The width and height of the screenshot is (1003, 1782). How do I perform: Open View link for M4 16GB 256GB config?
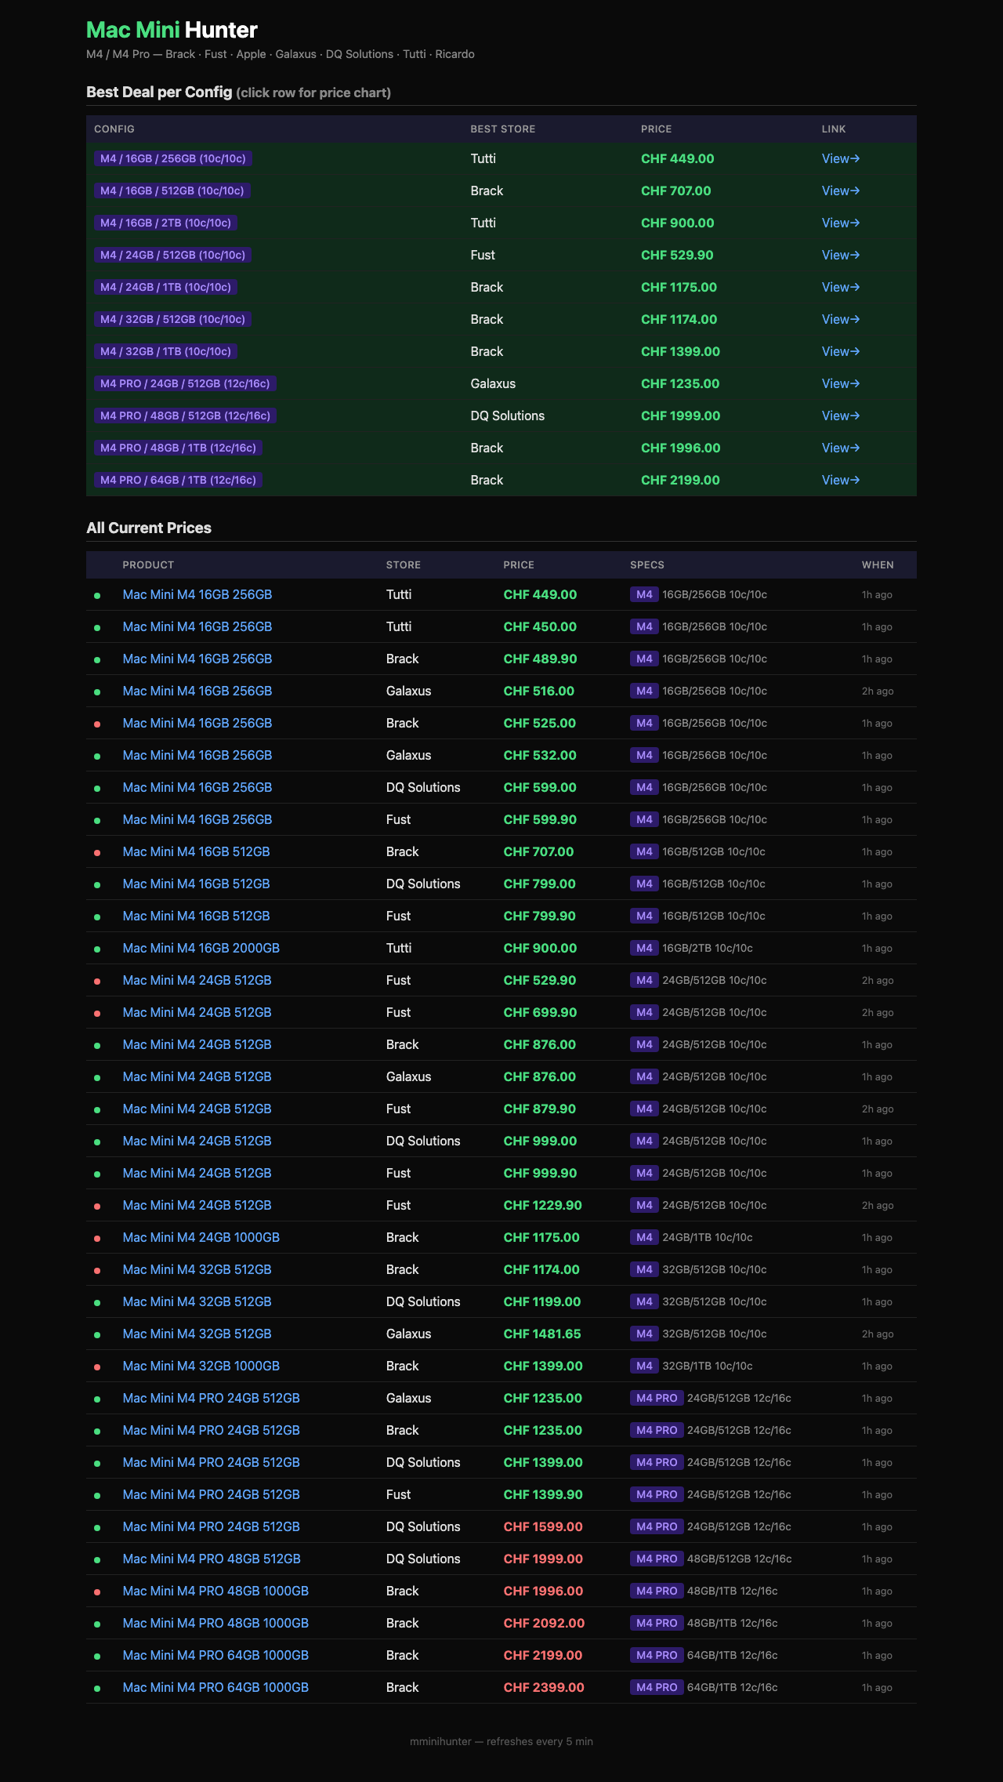click(841, 158)
